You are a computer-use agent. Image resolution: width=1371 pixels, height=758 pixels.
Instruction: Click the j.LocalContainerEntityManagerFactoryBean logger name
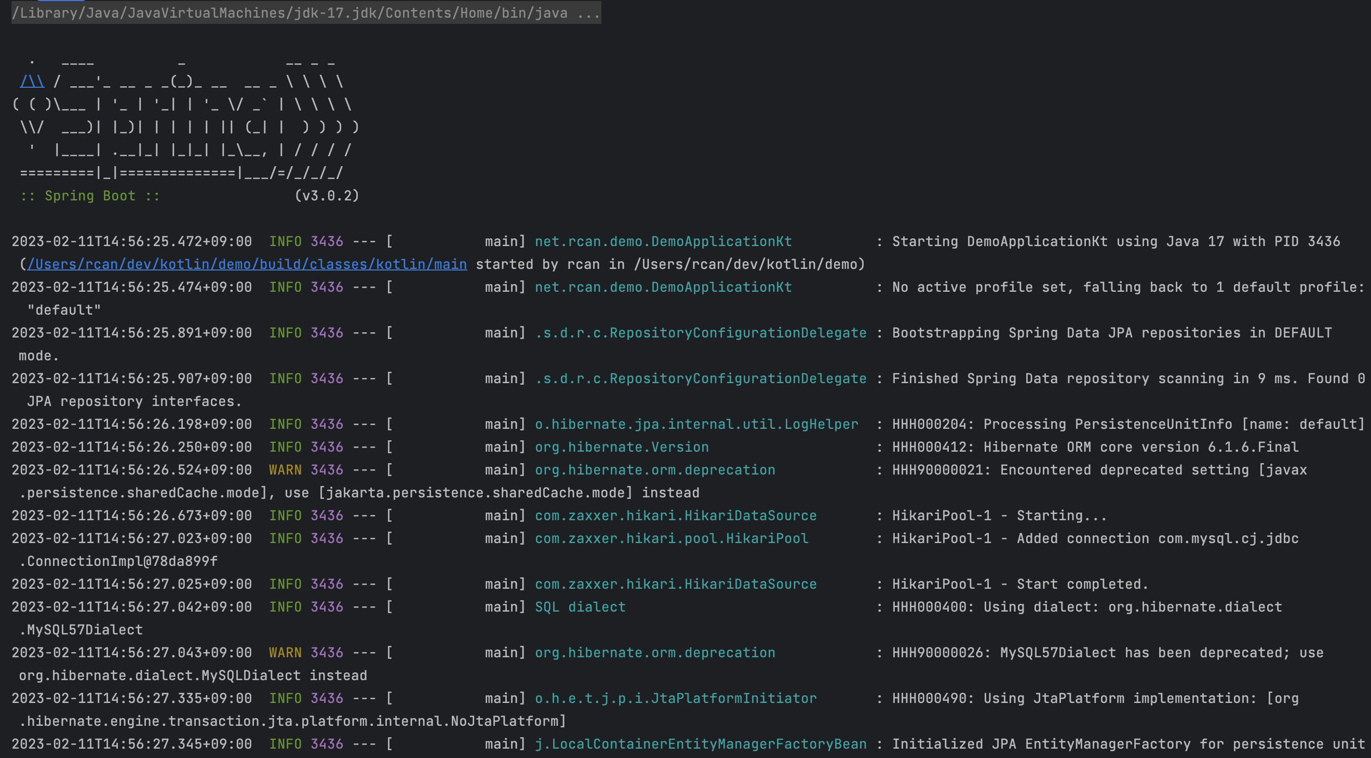tap(701, 744)
